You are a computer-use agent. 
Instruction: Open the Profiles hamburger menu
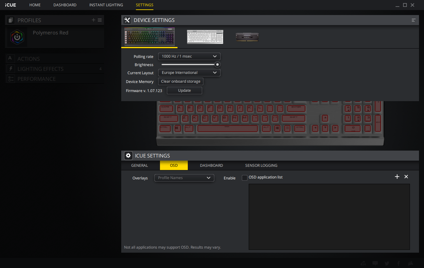tap(100, 20)
